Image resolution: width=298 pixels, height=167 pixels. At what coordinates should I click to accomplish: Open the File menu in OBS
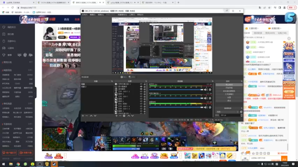coord(85,14)
